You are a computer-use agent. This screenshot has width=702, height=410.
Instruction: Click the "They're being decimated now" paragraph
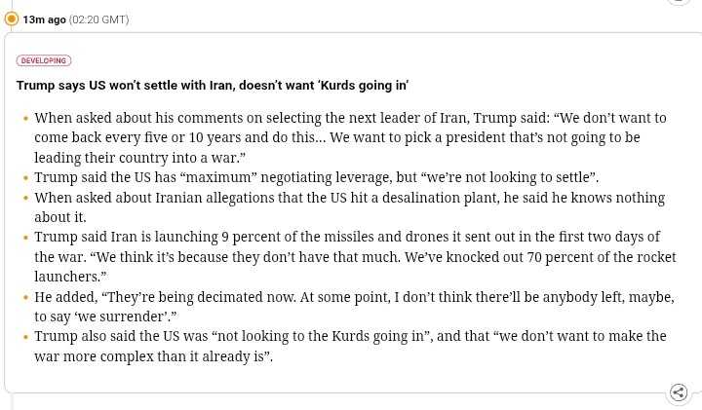[354, 306]
